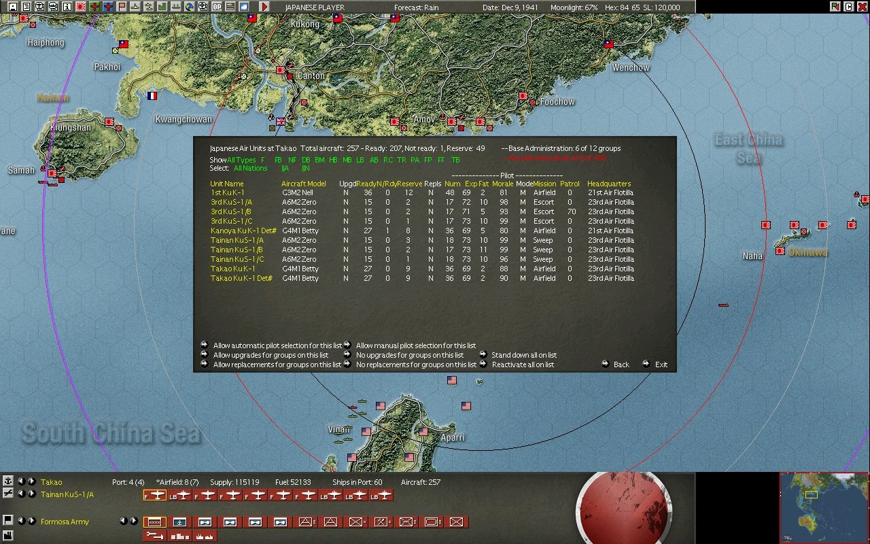Click the R button at top right
This screenshot has width=870, height=544.
(835, 7)
